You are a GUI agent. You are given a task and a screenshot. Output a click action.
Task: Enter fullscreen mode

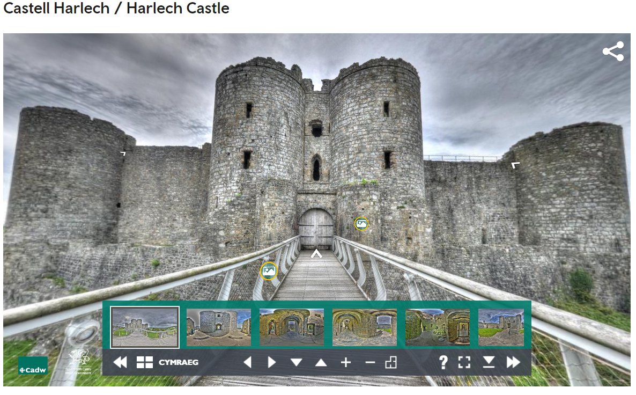point(464,362)
